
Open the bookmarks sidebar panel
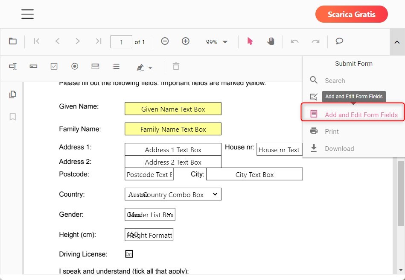coord(13,117)
